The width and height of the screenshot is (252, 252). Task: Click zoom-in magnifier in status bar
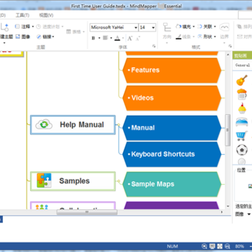tap(204, 246)
